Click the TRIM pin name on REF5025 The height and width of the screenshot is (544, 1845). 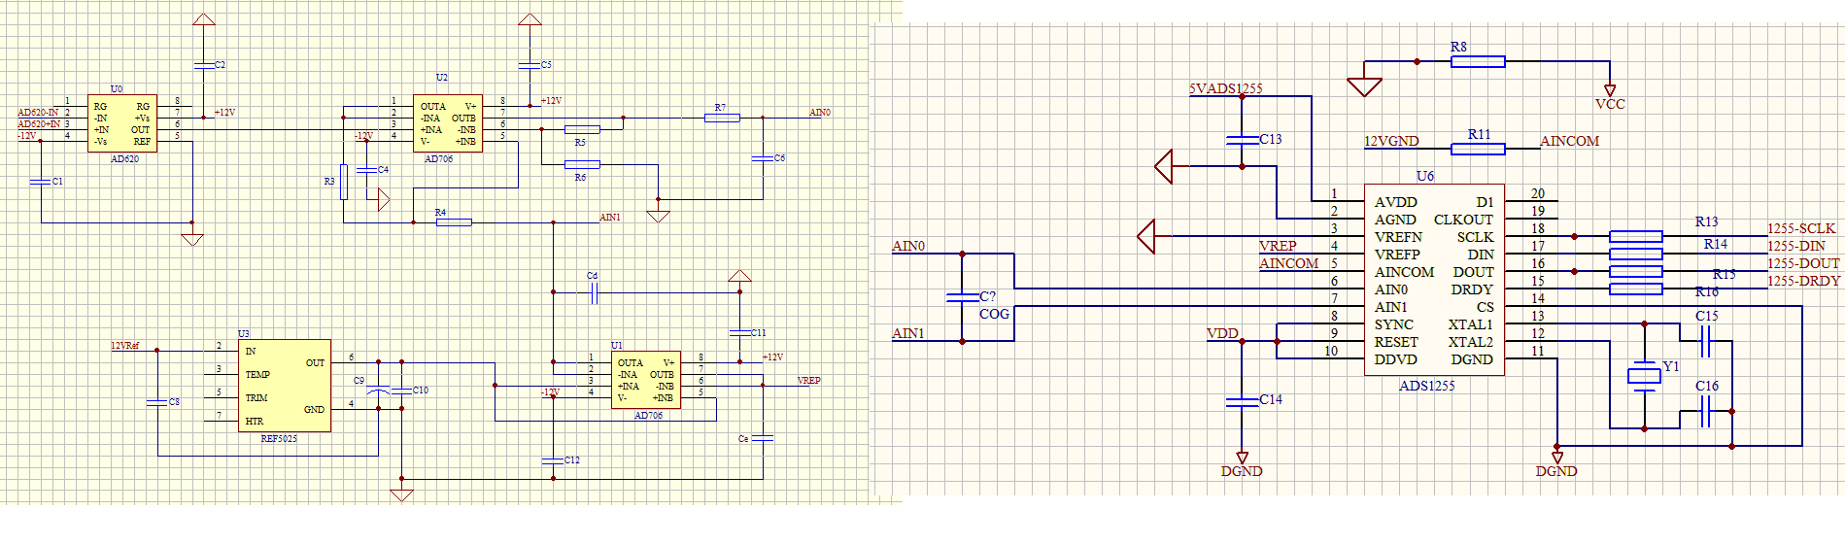(256, 398)
